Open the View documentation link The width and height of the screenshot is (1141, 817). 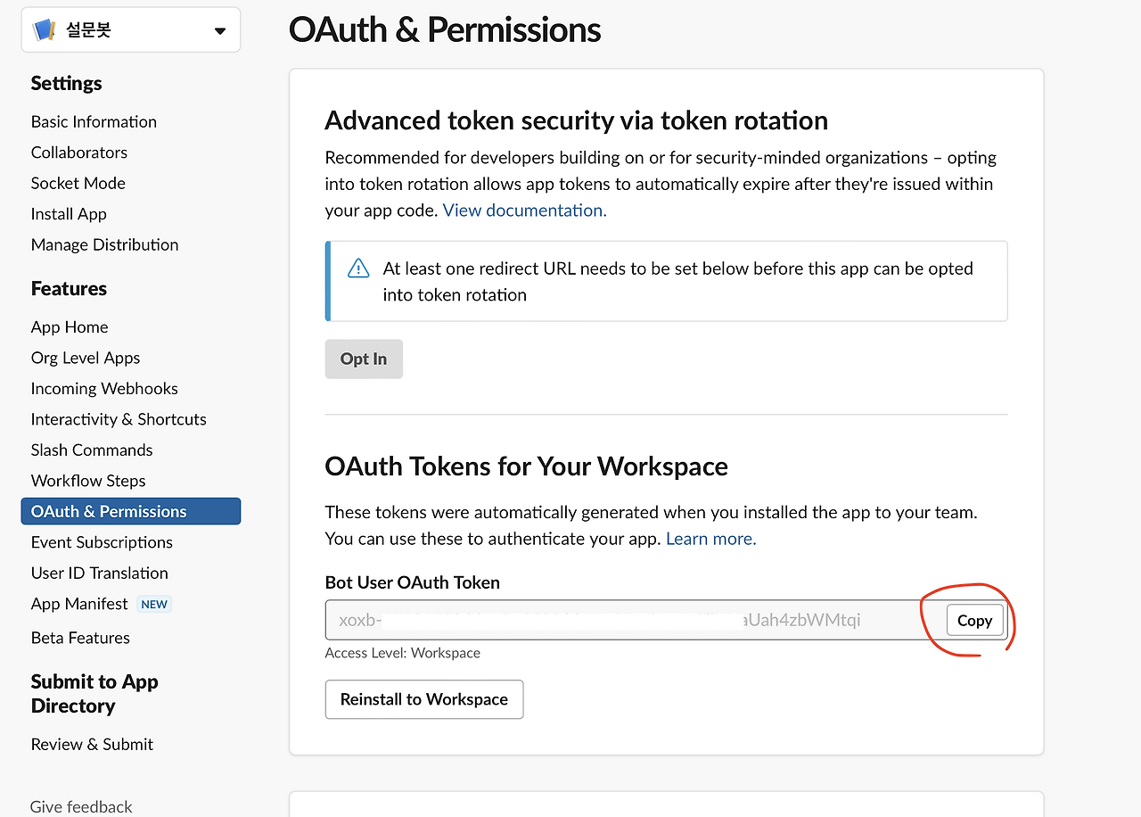click(x=524, y=210)
